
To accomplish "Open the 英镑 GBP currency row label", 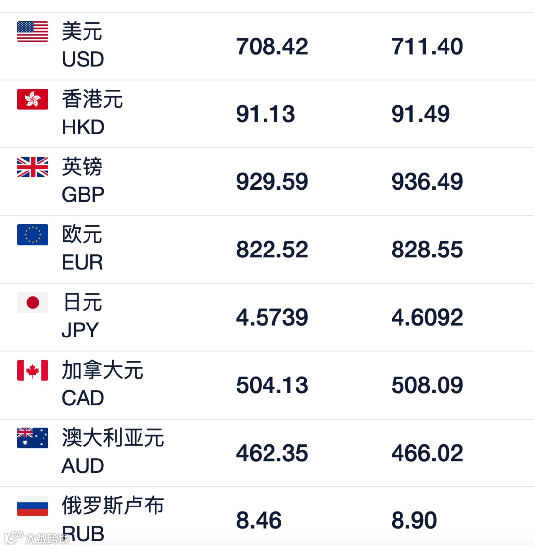I will [x=83, y=181].
